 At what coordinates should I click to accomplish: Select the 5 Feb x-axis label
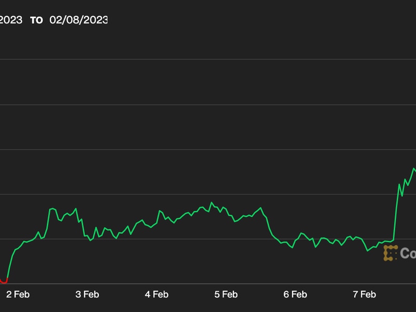pyautogui.click(x=226, y=294)
